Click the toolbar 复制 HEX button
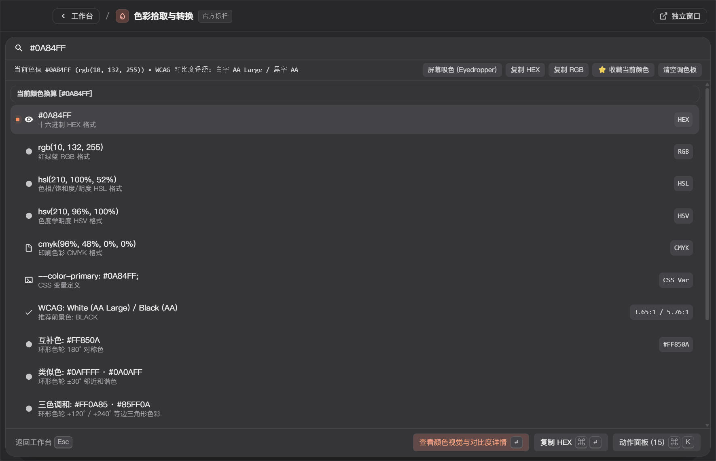 (x=525, y=70)
